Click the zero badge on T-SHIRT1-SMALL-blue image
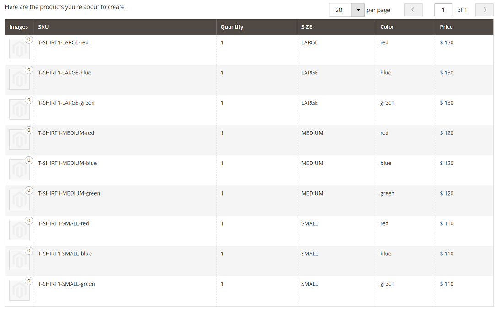Image resolution: width=496 pixels, height=312 pixels. [28, 251]
